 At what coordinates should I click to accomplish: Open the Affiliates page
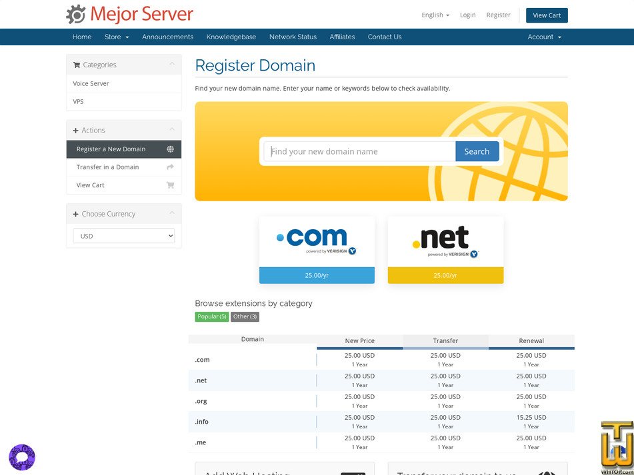tap(342, 37)
